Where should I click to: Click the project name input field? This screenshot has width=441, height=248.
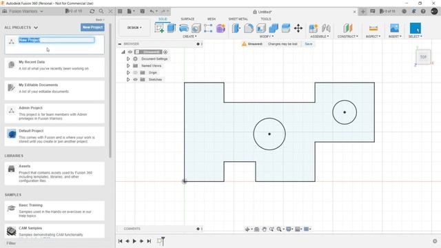point(57,40)
